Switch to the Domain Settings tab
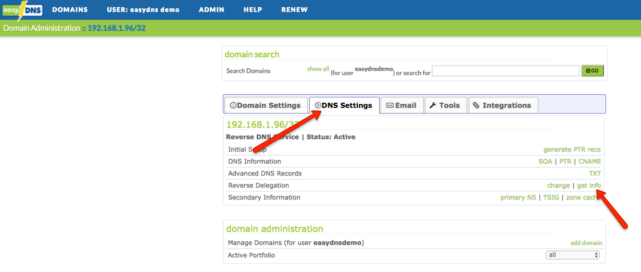Screen dimensions: 641x272 266,105
